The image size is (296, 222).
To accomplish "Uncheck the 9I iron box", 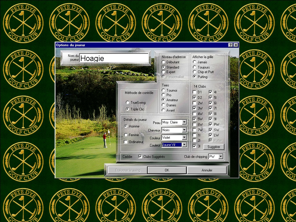I will pyautogui.click(x=211, y=119).
